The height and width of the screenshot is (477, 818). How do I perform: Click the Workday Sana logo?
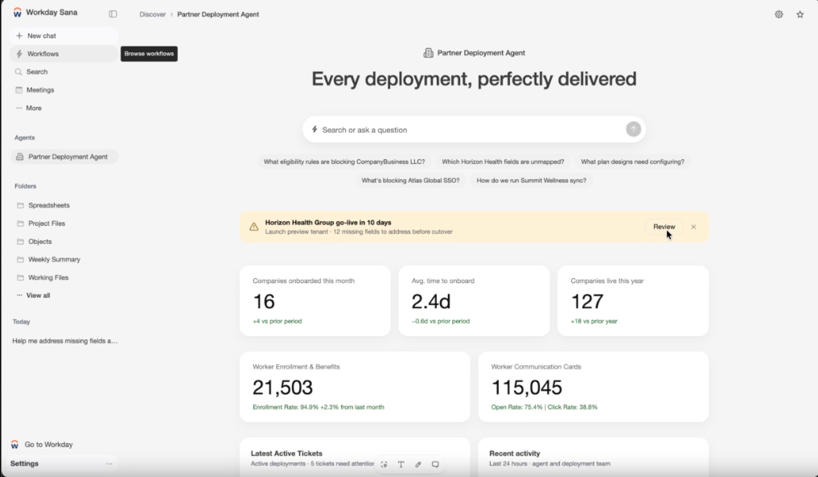(x=17, y=13)
